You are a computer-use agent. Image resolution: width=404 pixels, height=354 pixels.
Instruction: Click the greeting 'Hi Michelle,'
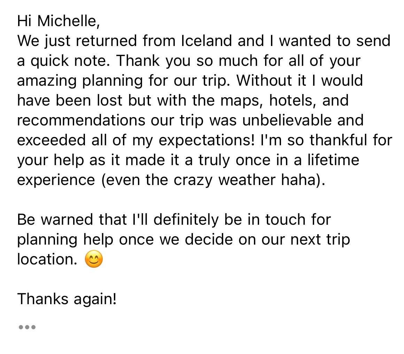(x=59, y=21)
